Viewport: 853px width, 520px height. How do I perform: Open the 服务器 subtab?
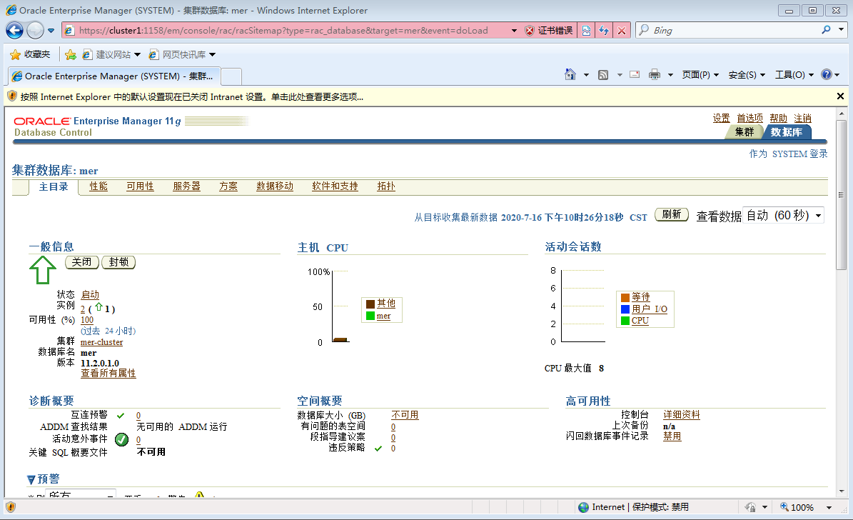[x=186, y=186]
